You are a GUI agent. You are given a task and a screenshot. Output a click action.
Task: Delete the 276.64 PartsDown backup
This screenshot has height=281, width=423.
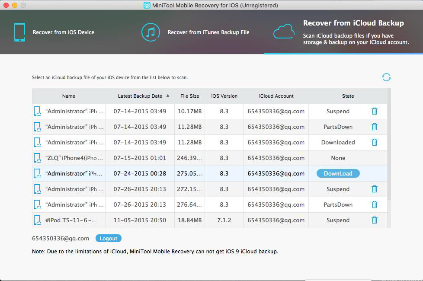tap(375, 204)
